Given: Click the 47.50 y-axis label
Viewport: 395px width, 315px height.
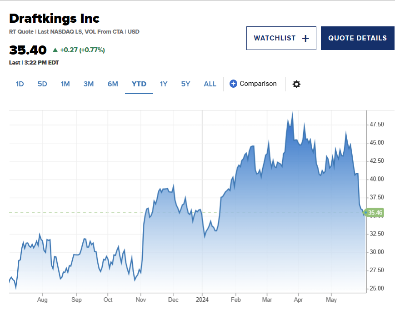Looking at the screenshot, I should (377, 125).
